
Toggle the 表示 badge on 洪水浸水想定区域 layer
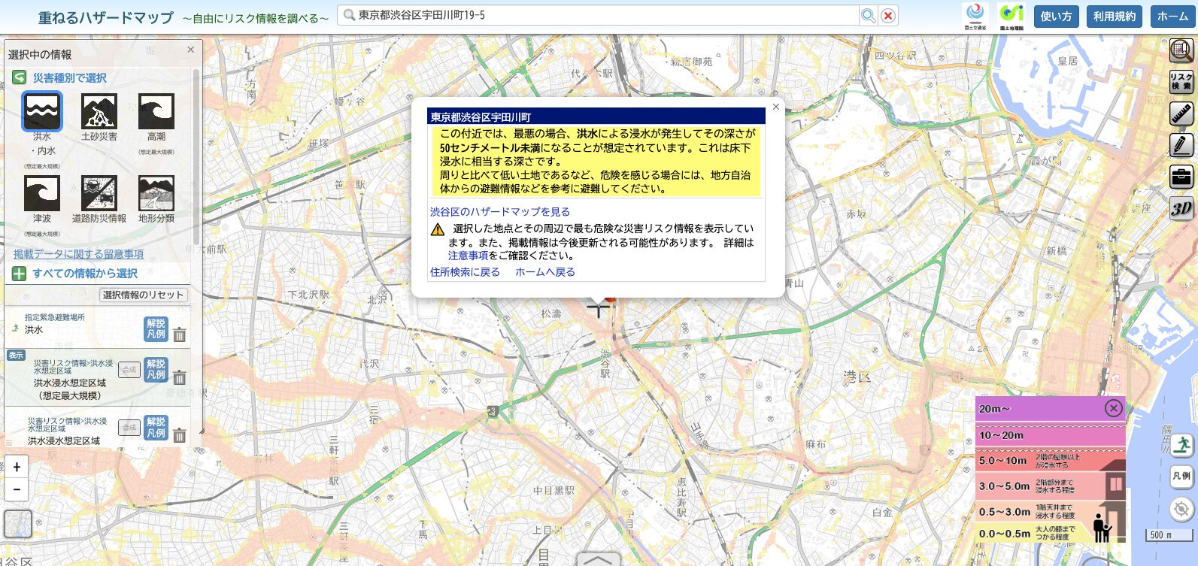pos(16,356)
